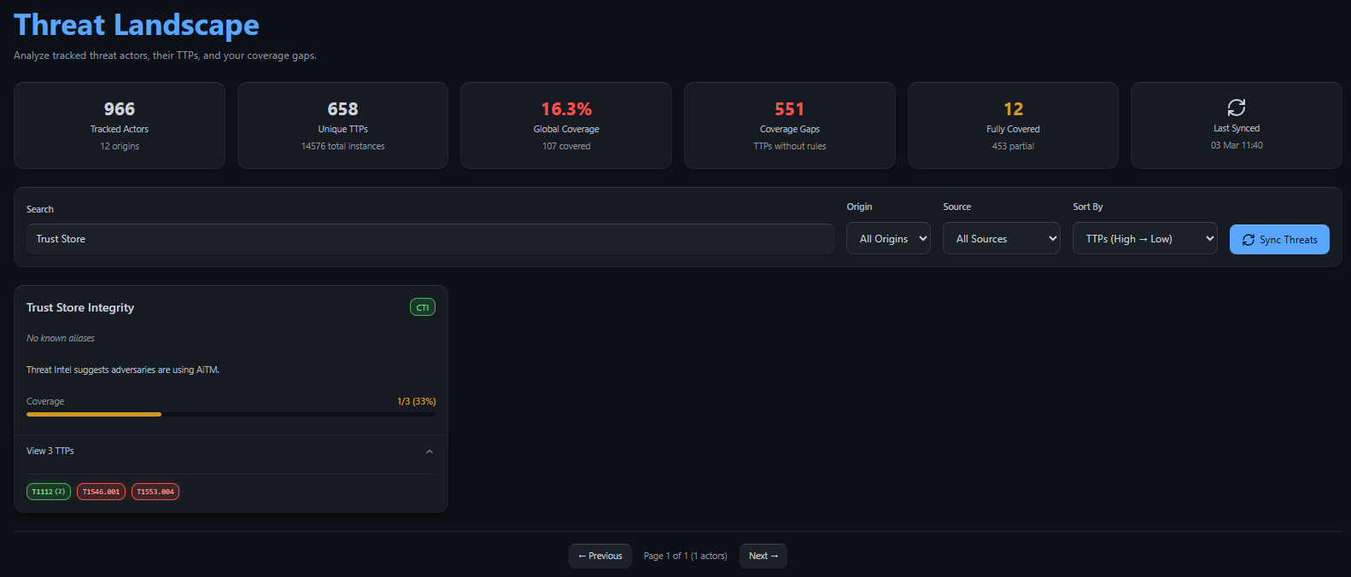
Task: Select the Global Coverage 16.3% stat card
Action: coord(566,125)
